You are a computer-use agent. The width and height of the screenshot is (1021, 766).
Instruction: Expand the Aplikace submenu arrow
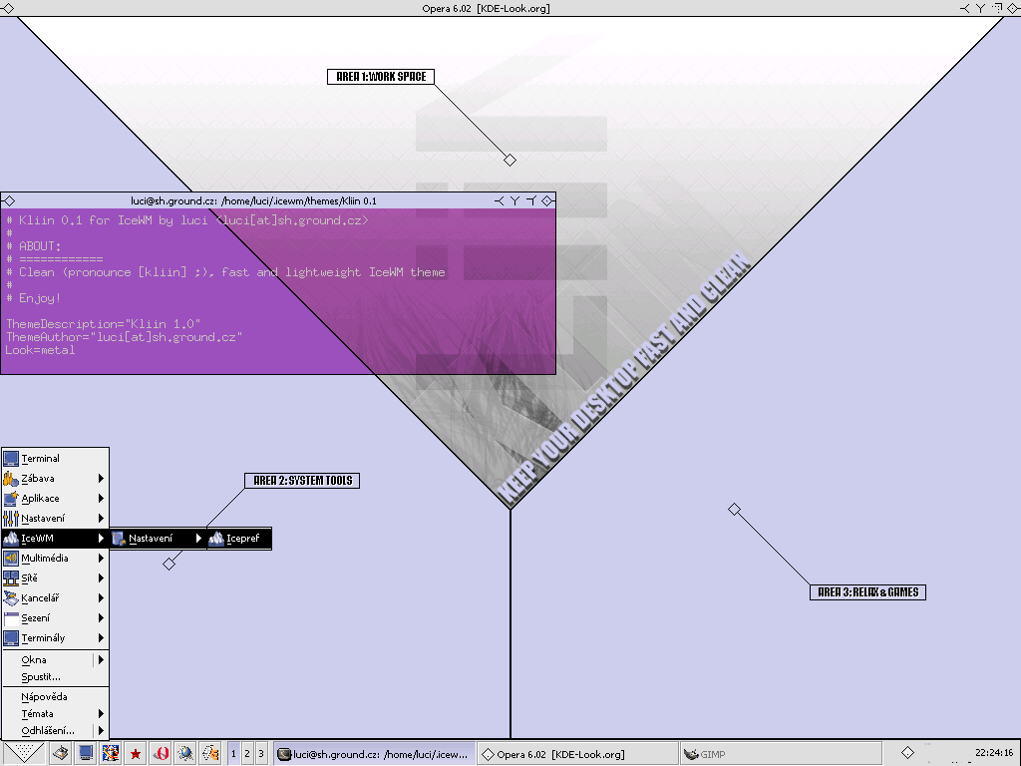[101, 499]
